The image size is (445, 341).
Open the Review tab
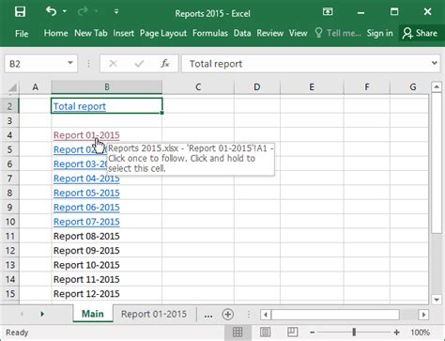269,33
